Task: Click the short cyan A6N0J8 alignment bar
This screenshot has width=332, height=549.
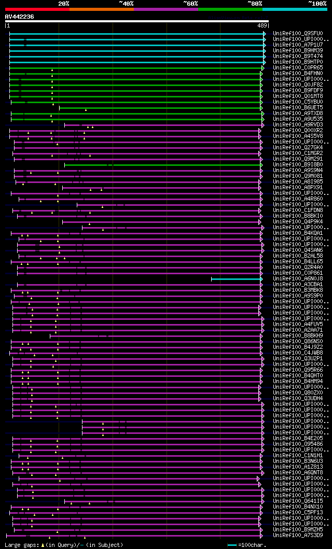Action: coord(237,279)
